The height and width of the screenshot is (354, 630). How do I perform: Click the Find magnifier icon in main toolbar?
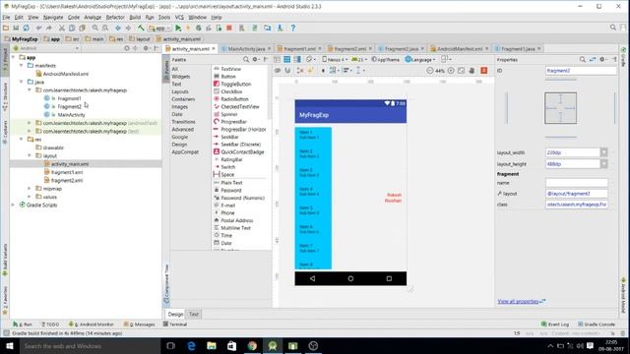94,29
